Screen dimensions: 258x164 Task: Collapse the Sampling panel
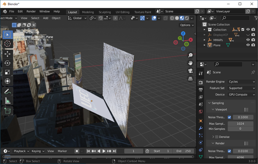coord(209,103)
